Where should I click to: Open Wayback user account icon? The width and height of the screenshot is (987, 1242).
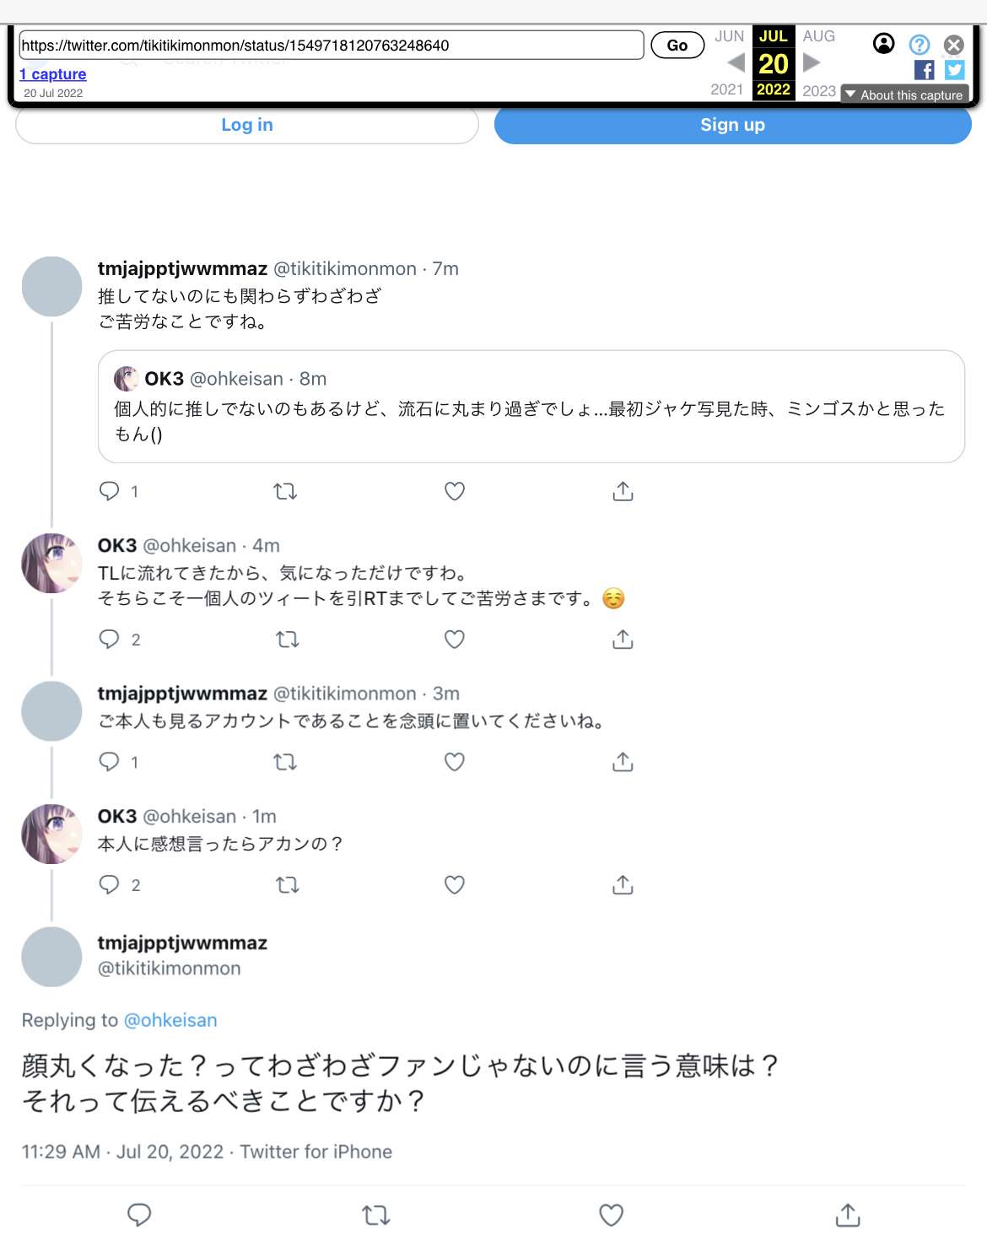[884, 44]
